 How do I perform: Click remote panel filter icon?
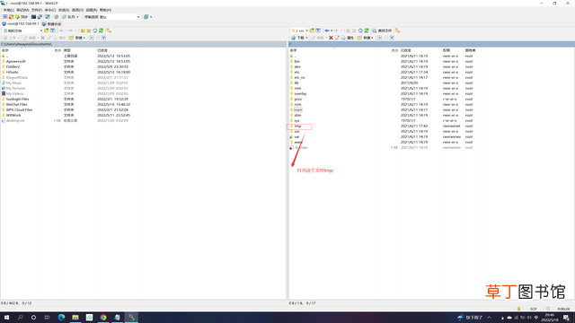pyautogui.click(x=318, y=31)
